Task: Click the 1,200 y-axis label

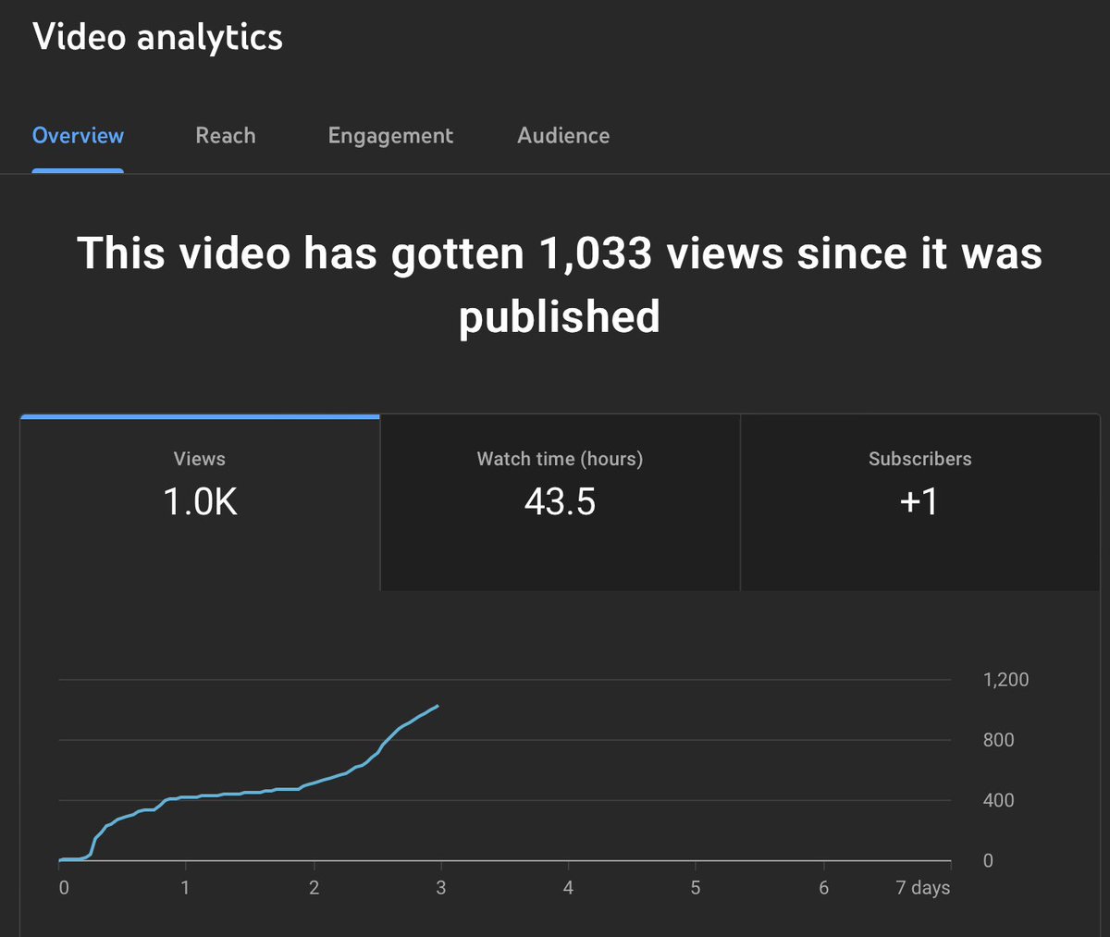Action: (x=1005, y=680)
